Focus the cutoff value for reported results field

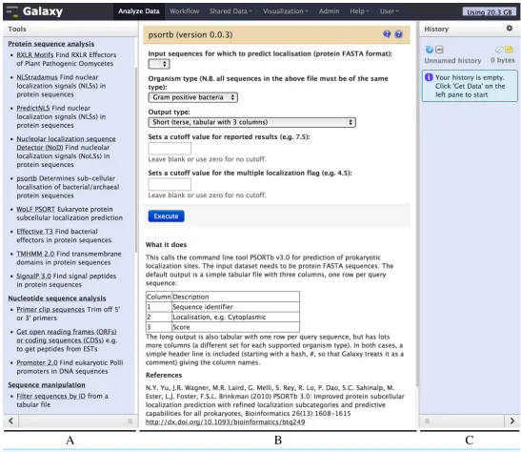pos(170,149)
